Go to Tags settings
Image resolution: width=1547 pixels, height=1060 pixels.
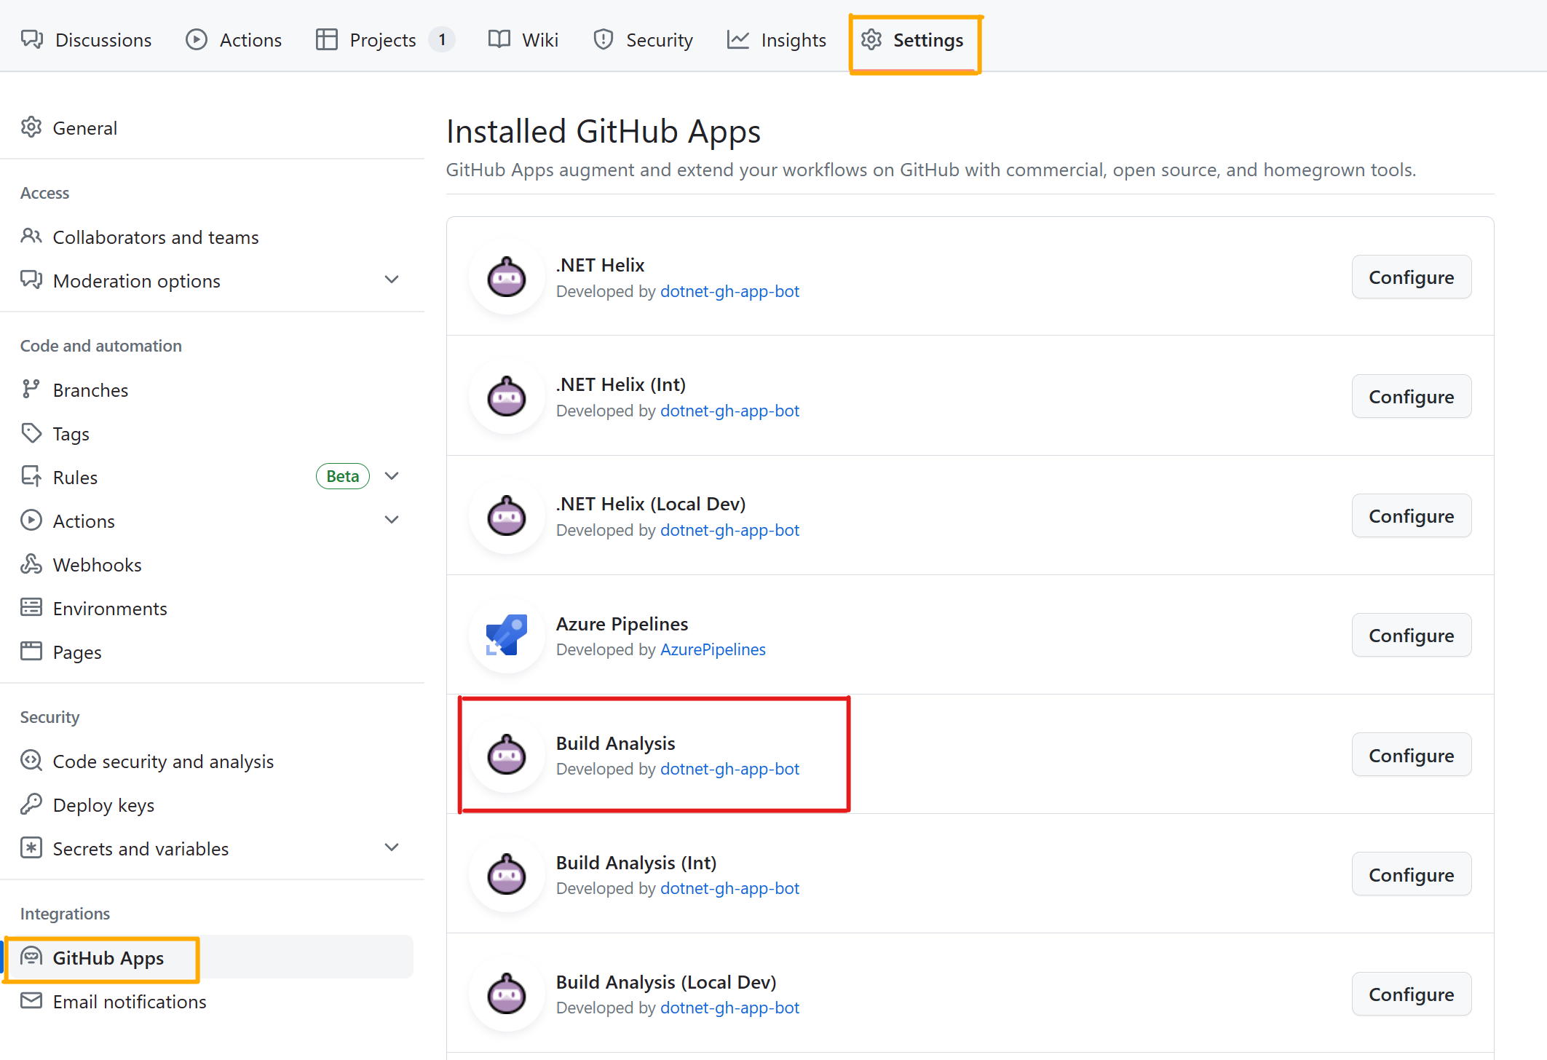pyautogui.click(x=211, y=433)
